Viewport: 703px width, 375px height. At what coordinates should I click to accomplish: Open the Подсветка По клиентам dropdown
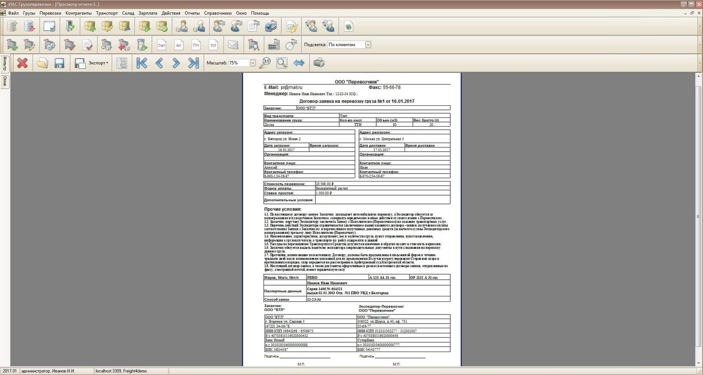tap(368, 44)
